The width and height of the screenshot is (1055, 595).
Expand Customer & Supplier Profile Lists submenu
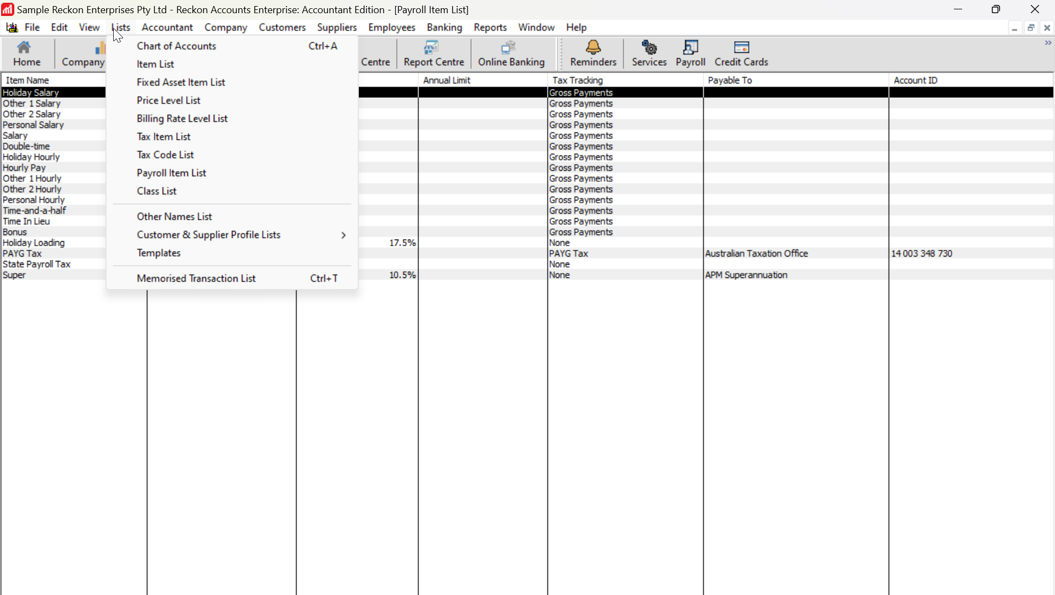pyautogui.click(x=232, y=235)
